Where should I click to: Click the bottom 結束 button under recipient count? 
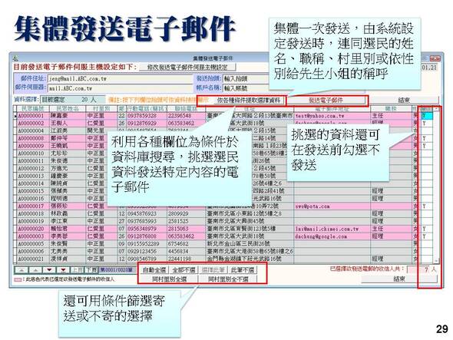[399, 279]
